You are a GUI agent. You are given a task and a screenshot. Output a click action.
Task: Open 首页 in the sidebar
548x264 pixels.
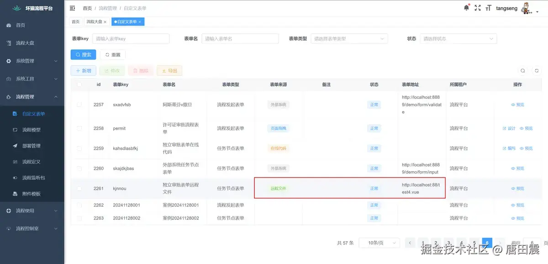(x=32, y=25)
